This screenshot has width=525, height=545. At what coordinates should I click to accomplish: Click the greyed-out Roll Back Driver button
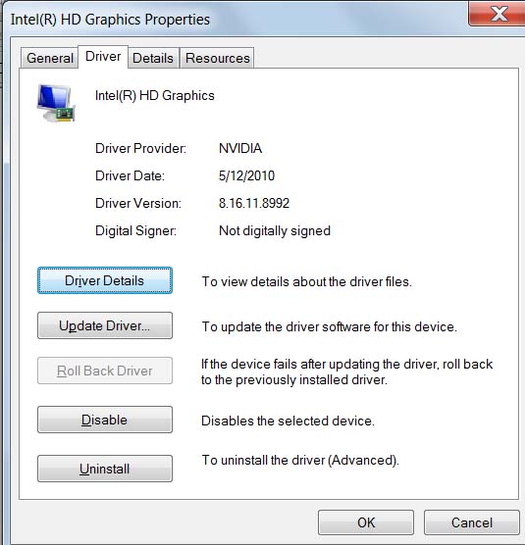click(105, 371)
